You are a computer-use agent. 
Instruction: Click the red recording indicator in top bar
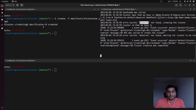click(x=161, y=1)
